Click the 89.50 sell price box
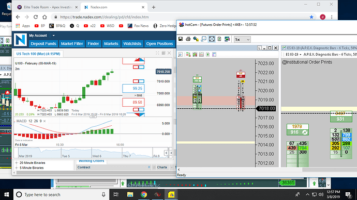Screen dimensions: 357x200 [133, 102]
